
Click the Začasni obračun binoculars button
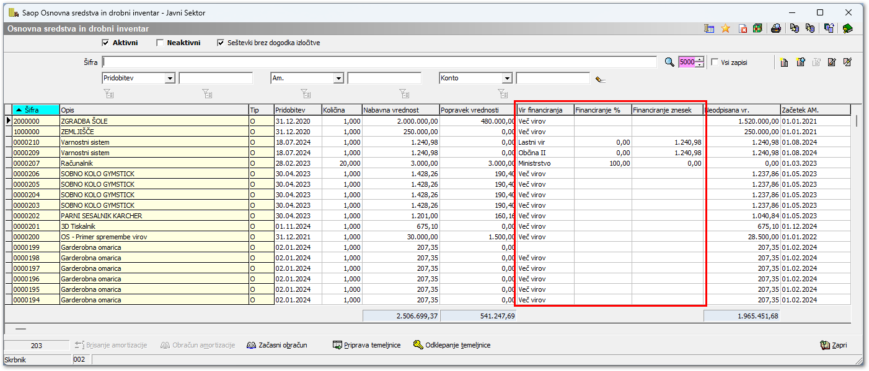276,345
